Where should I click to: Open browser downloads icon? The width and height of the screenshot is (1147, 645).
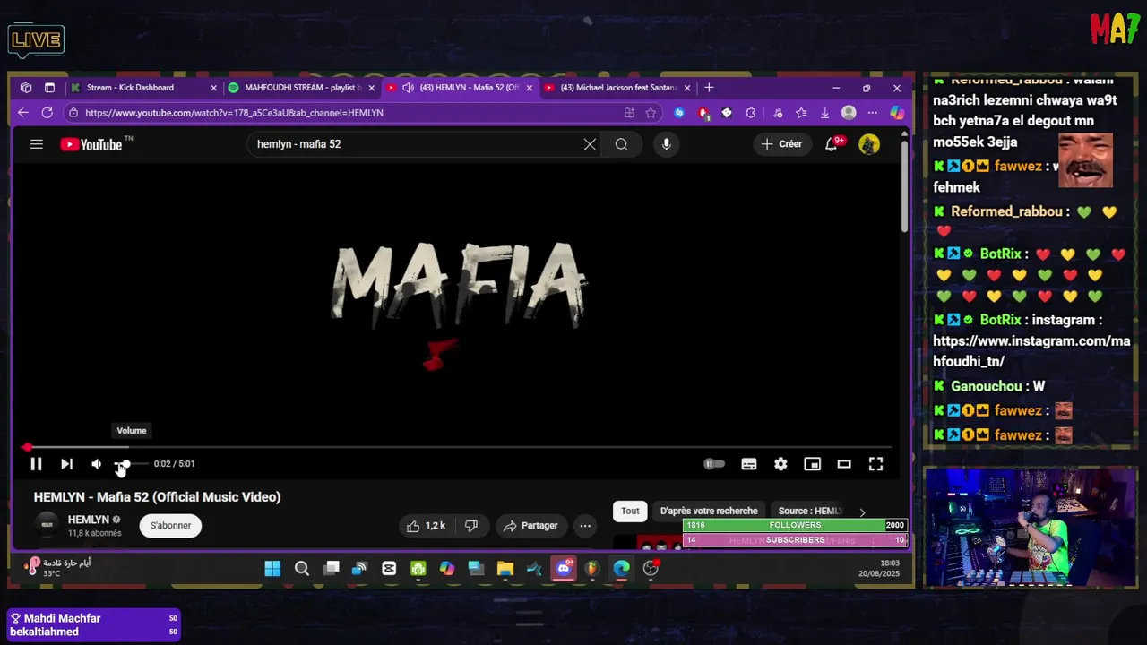tap(824, 113)
